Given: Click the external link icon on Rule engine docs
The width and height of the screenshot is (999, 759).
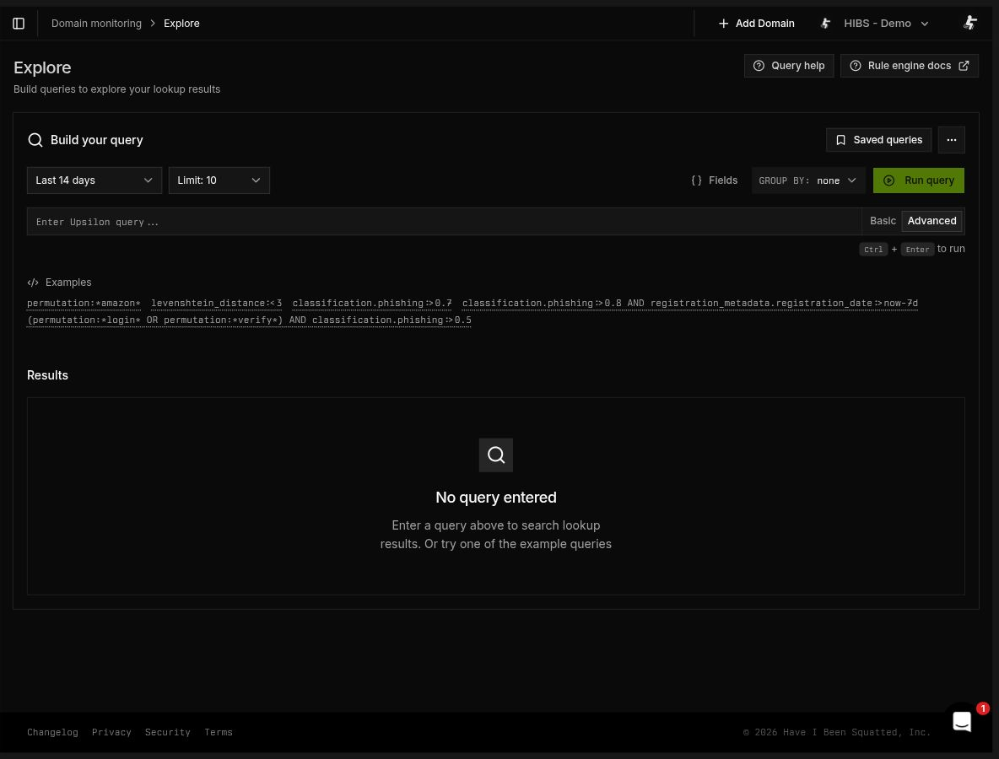Looking at the screenshot, I should (964, 66).
